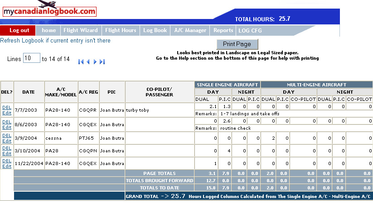Click SINGLE ENGINE AIRCRAFT column header
Image resolution: width=373 pixels, height=203 pixels.
click(228, 85)
